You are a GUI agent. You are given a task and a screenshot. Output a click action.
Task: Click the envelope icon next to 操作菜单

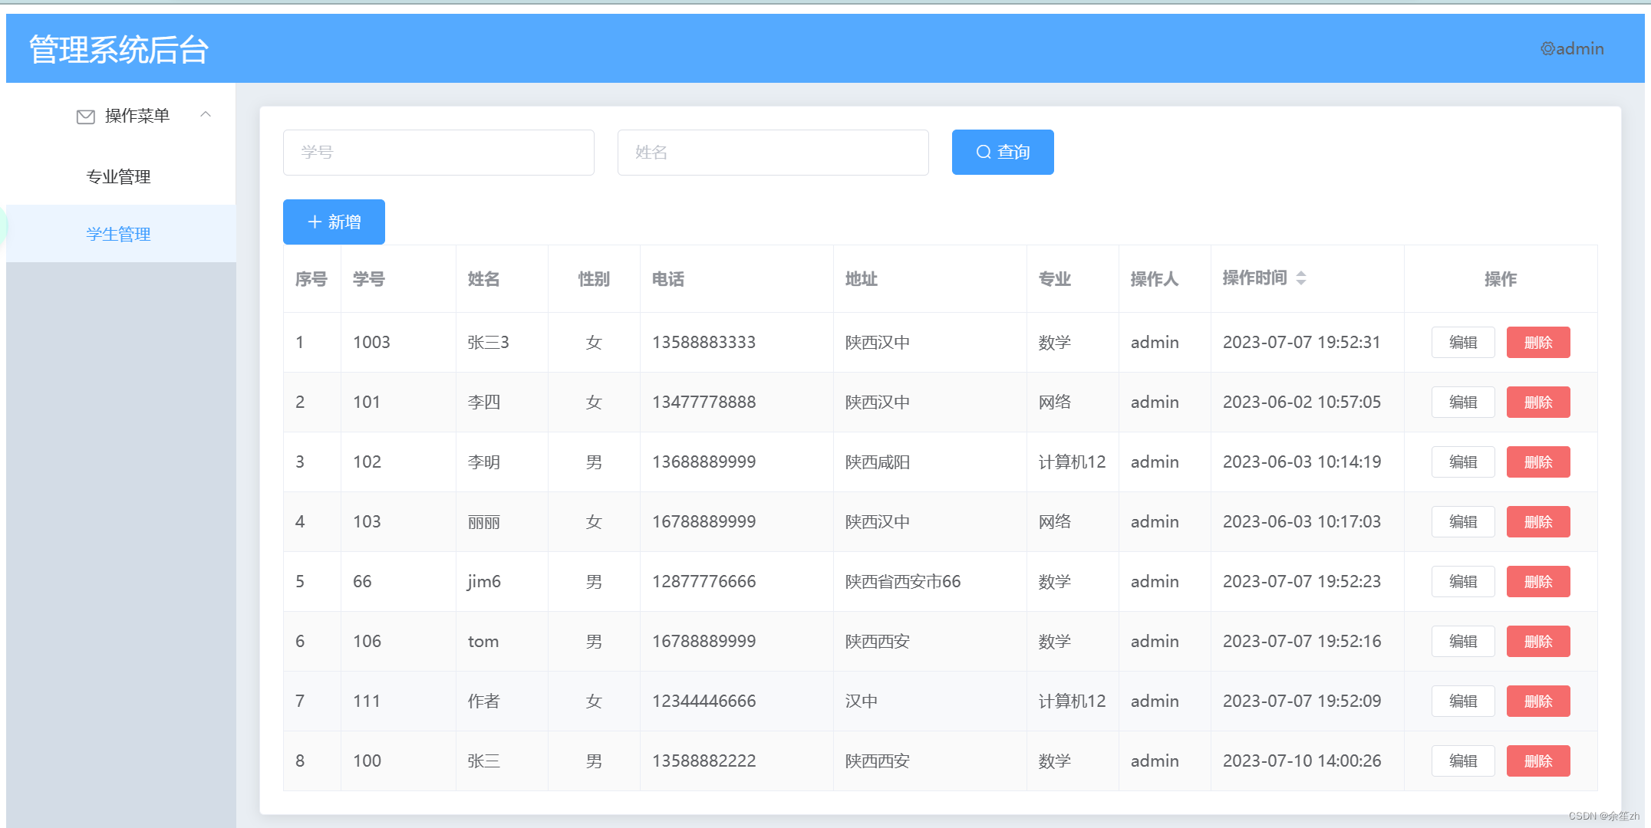pyautogui.click(x=85, y=116)
